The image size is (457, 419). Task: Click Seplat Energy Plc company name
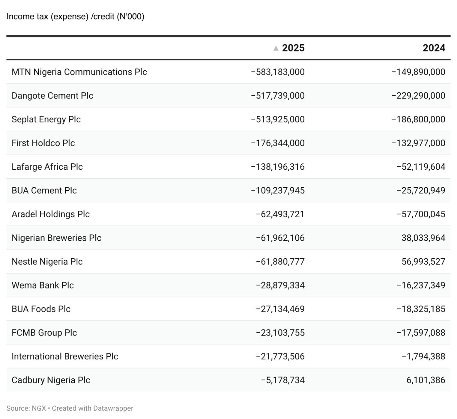46,119
